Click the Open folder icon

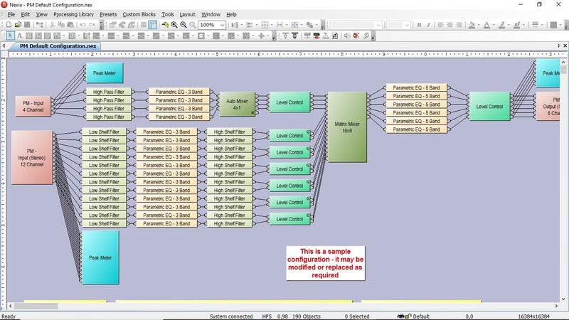[18, 25]
